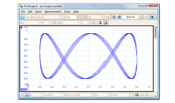Reset zoom with undo arrow icon
The height and width of the screenshot is (103, 175).
pyautogui.click(x=86, y=17)
